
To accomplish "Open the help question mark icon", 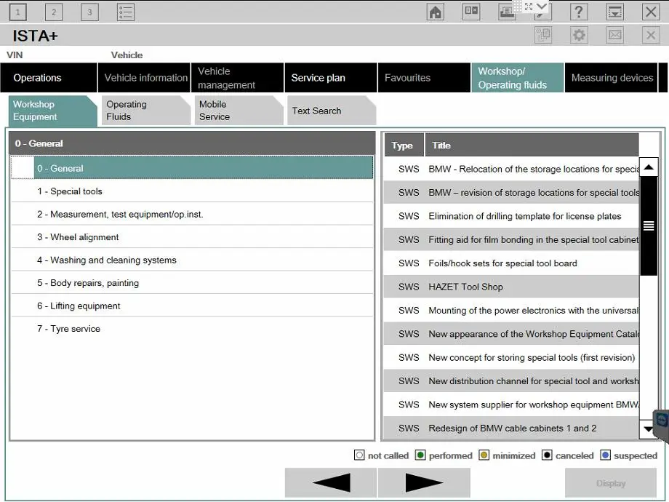I will tap(579, 12).
